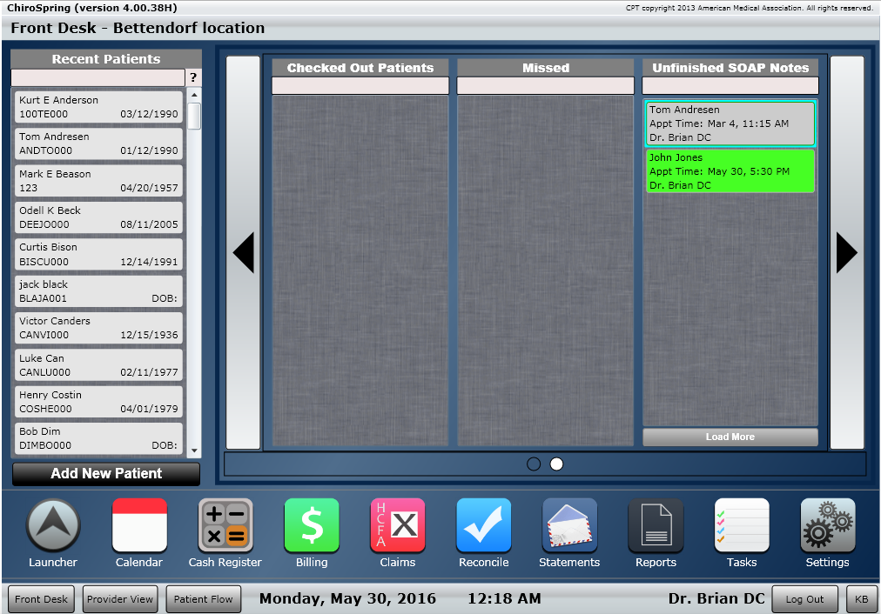Open the Calendar icon
The height and width of the screenshot is (614, 881).
pyautogui.click(x=139, y=526)
